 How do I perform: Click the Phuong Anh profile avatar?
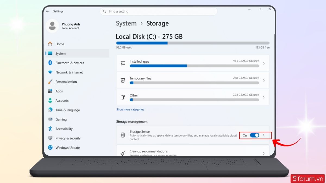[x=52, y=26]
